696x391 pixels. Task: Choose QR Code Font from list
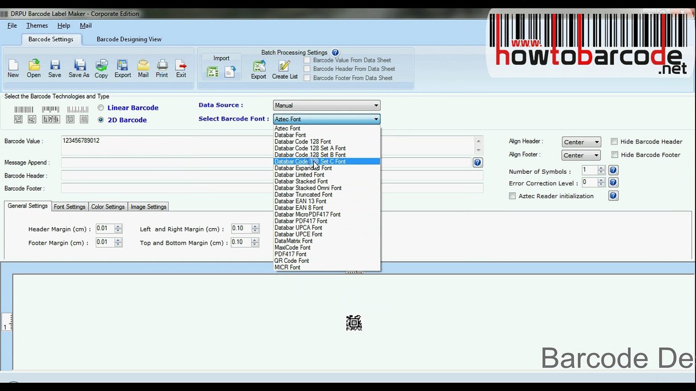click(326, 261)
